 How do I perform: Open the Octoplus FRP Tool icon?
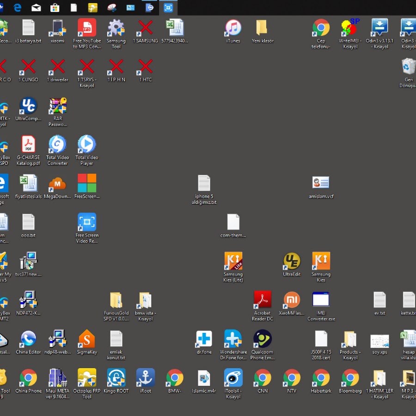(x=87, y=378)
